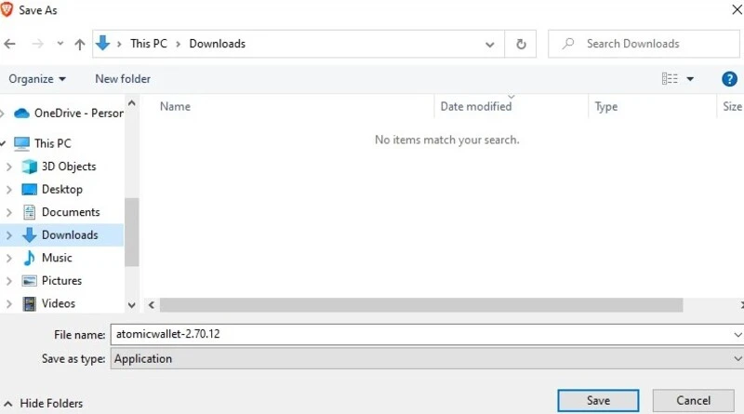Viewport: 744px width, 414px height.
Task: Cancel the Save As dialog
Action: point(693,401)
